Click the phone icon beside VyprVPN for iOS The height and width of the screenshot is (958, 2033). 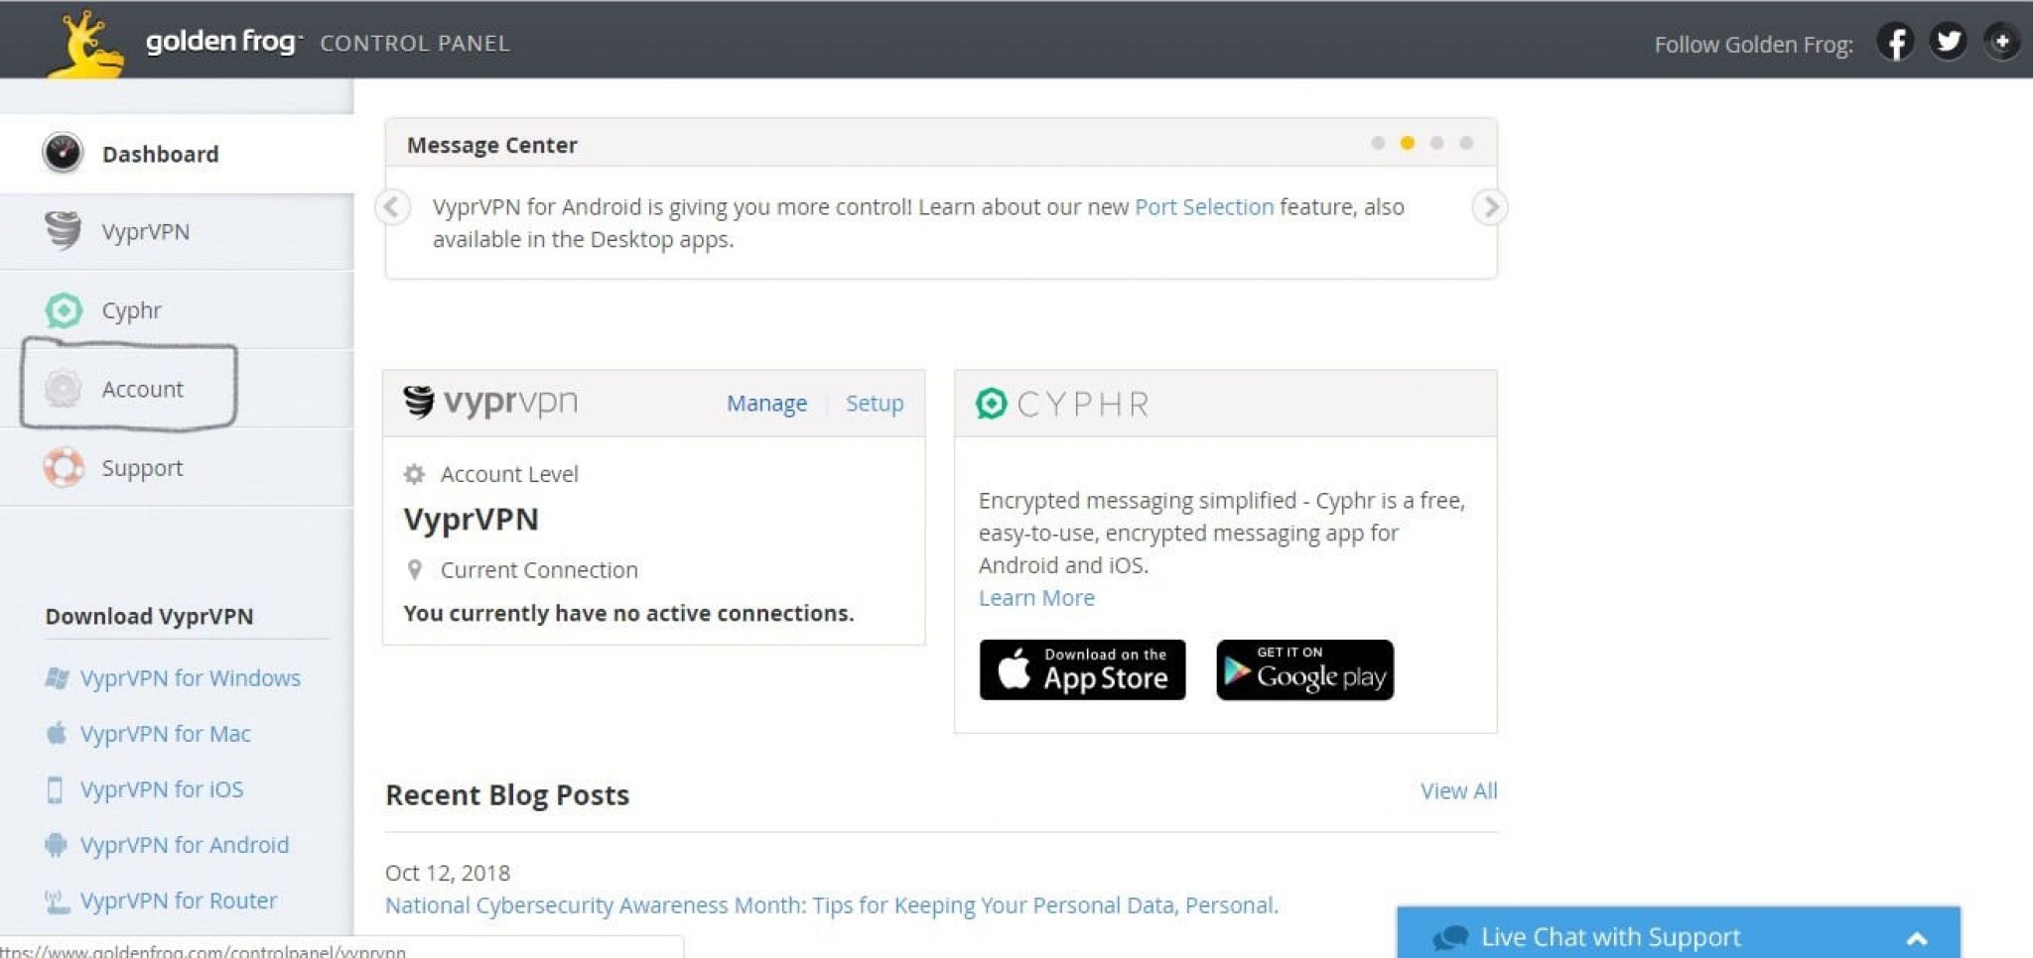click(56, 789)
